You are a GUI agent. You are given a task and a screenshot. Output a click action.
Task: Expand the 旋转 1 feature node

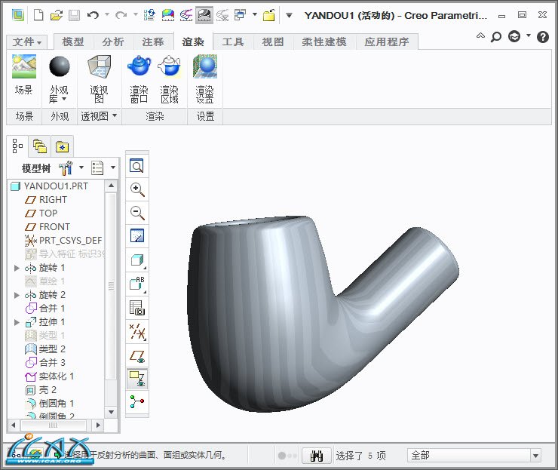(x=17, y=268)
